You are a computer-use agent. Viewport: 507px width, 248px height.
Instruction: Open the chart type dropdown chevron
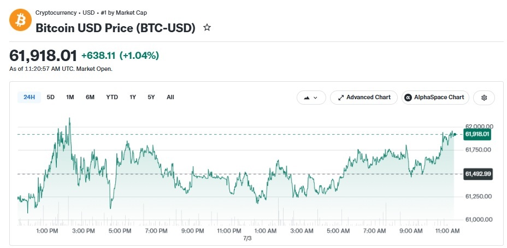coord(316,98)
